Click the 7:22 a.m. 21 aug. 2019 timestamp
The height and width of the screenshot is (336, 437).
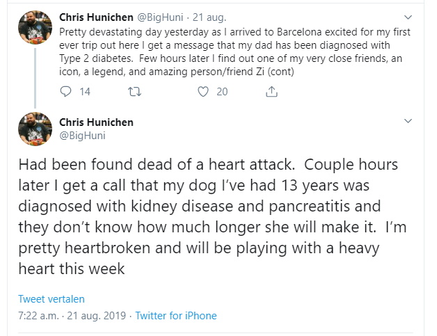click(x=72, y=316)
